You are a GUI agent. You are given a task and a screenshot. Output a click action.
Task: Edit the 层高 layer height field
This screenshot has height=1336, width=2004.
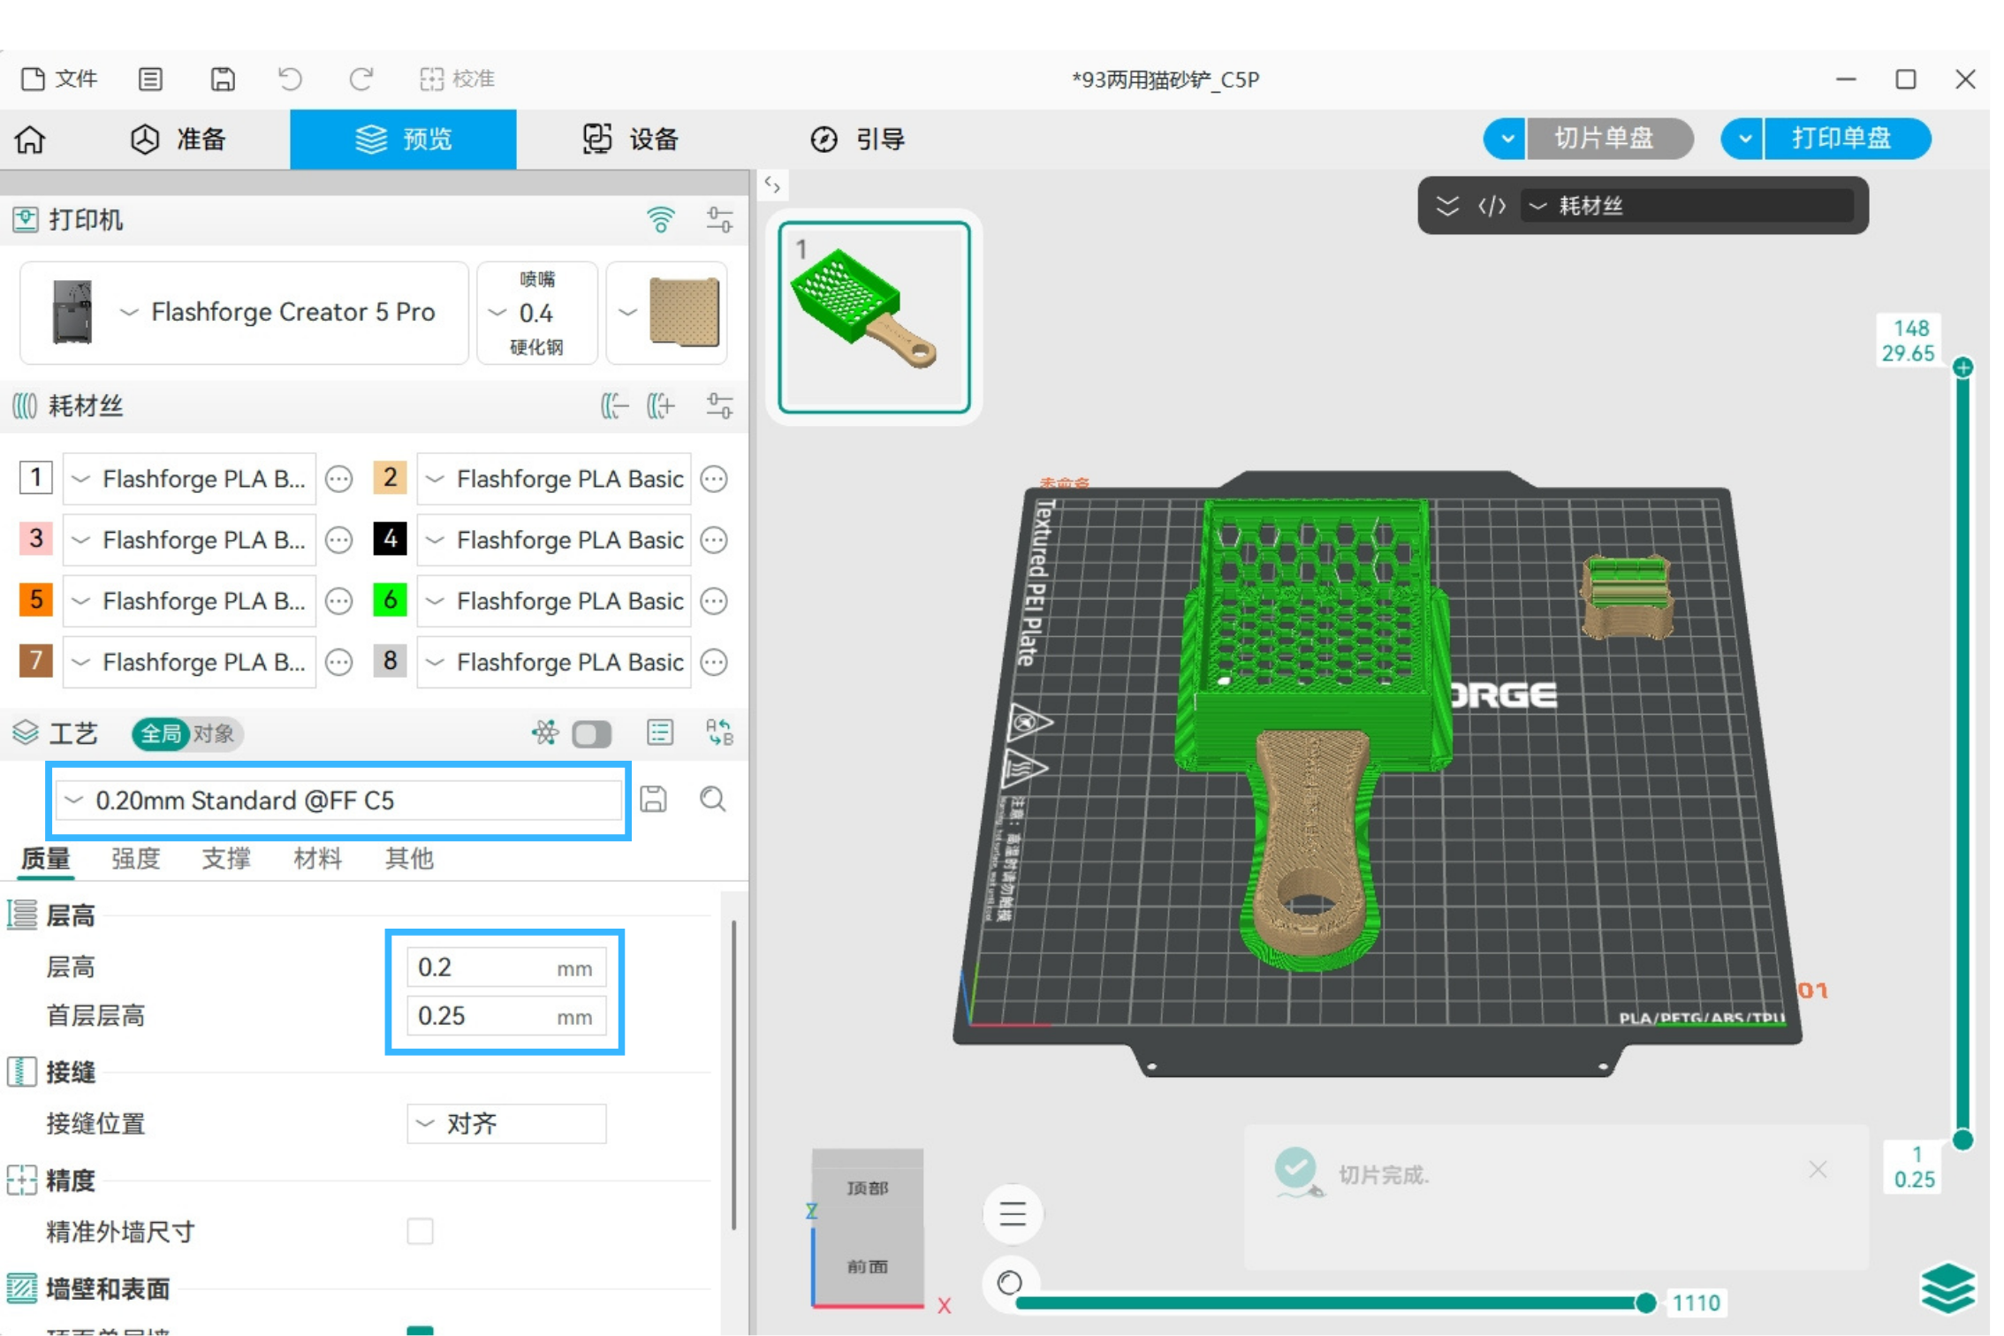tap(507, 968)
